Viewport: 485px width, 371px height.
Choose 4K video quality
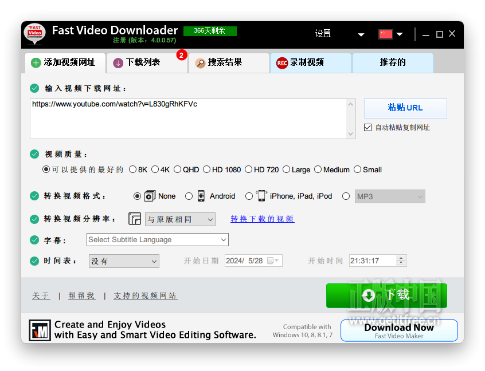155,169
